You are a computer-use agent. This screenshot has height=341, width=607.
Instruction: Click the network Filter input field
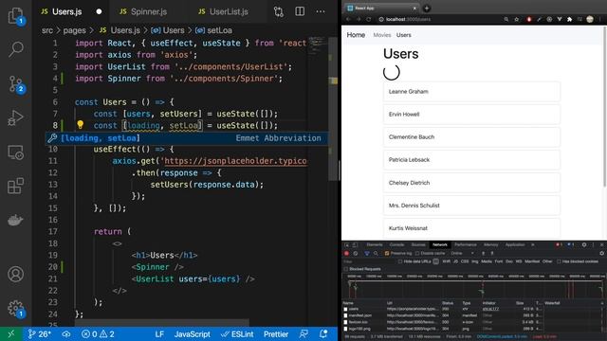click(x=368, y=261)
